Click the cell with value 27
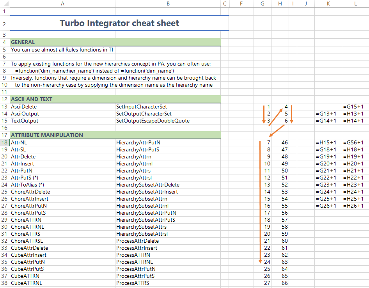 [x=263, y=283]
